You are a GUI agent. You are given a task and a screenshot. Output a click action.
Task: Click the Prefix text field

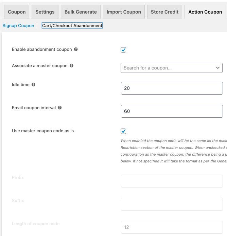point(172,181)
